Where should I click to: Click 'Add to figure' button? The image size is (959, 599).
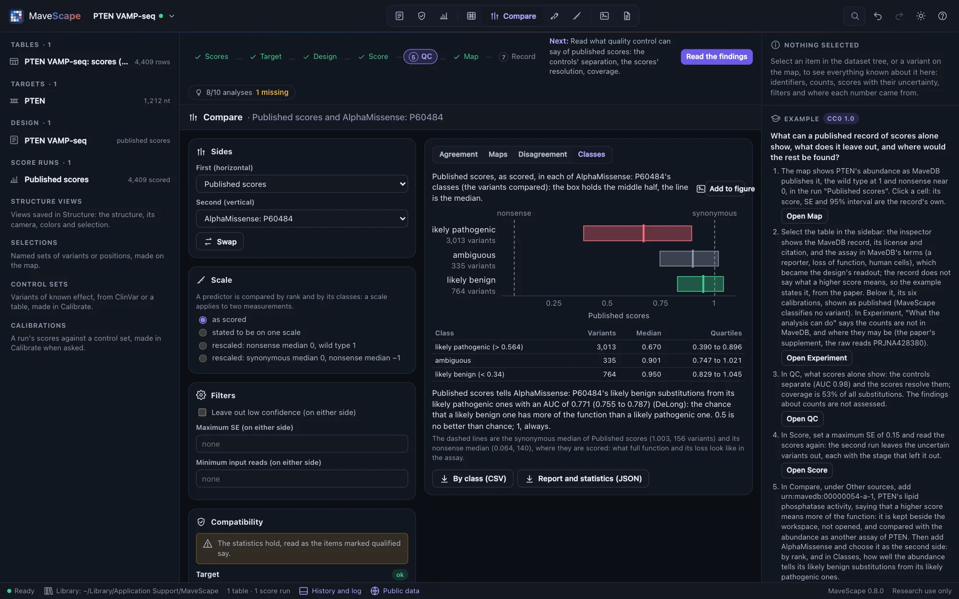(x=725, y=189)
